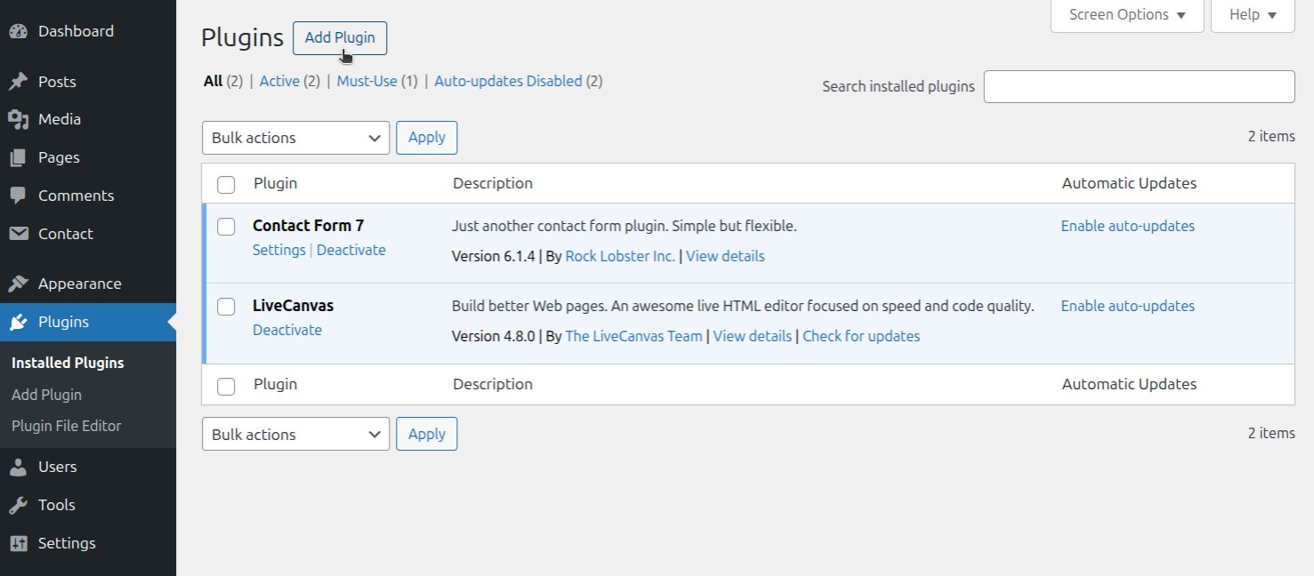The height and width of the screenshot is (576, 1314).
Task: Tick the Contact Form 7 checkbox
Action: 226,227
